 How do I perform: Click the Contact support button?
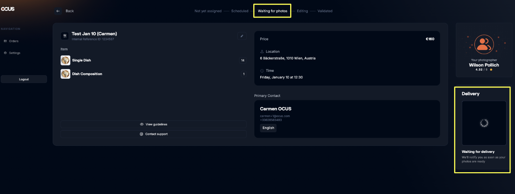pos(154,134)
